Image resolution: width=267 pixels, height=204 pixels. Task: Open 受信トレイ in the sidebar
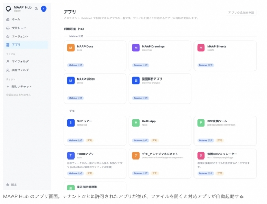tap(26, 28)
